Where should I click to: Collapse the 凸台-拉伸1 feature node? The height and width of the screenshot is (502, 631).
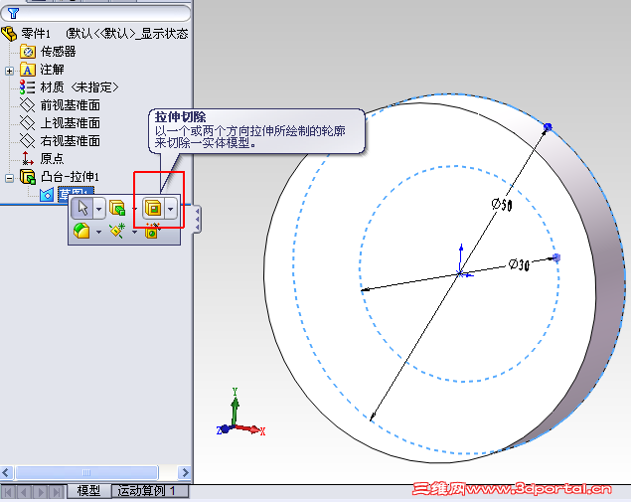coord(9,178)
